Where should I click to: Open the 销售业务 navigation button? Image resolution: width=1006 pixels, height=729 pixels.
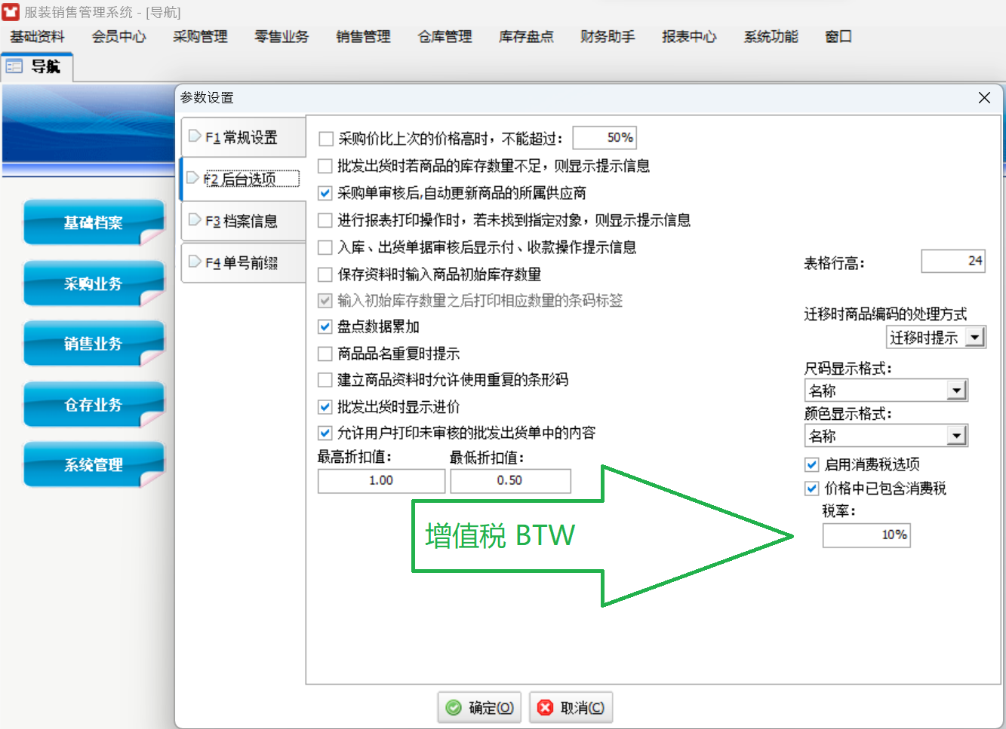click(94, 344)
